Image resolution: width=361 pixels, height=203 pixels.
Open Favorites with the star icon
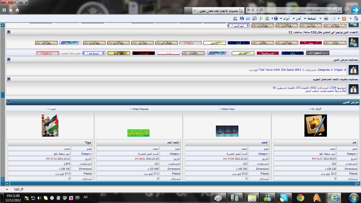[x=11, y=10]
